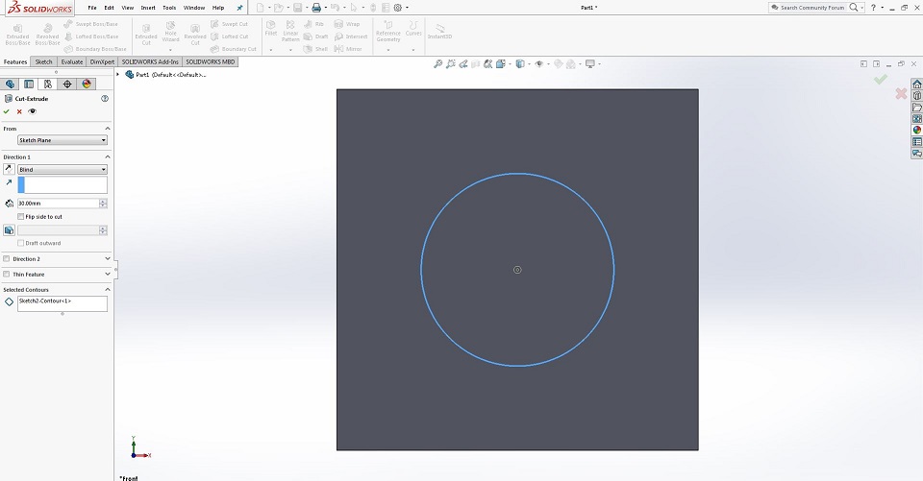Expand the Part1 tree node arrow

[x=118, y=75]
